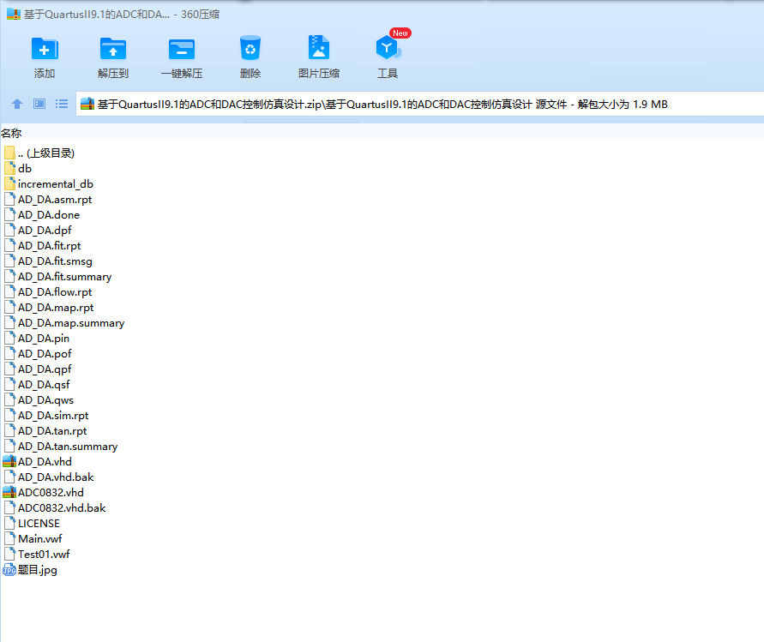Viewport: 764px width, 642px height.
Task: Click the file icon of AD_DA.qws
Action: [9, 400]
